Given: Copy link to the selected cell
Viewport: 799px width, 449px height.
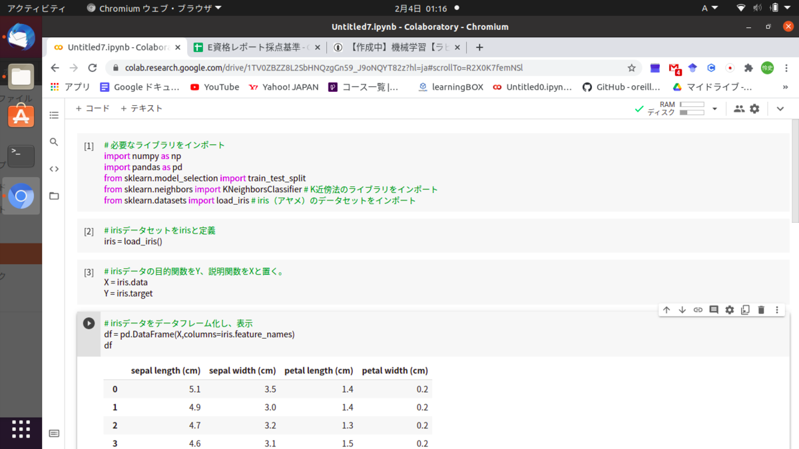Looking at the screenshot, I should click(698, 310).
